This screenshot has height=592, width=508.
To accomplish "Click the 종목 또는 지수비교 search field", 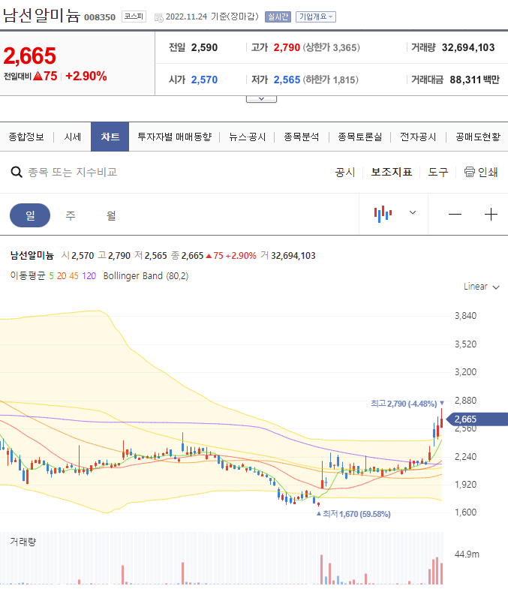I will click(72, 172).
